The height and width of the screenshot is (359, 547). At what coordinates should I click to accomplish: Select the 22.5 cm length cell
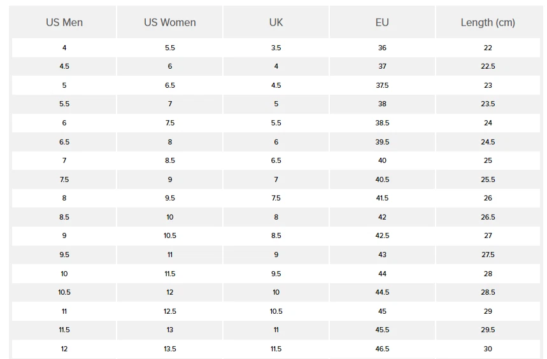pos(488,66)
